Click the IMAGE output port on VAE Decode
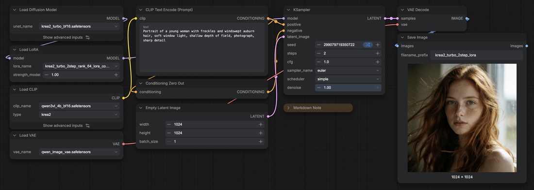The height and width of the screenshot is (190, 534). point(467,18)
